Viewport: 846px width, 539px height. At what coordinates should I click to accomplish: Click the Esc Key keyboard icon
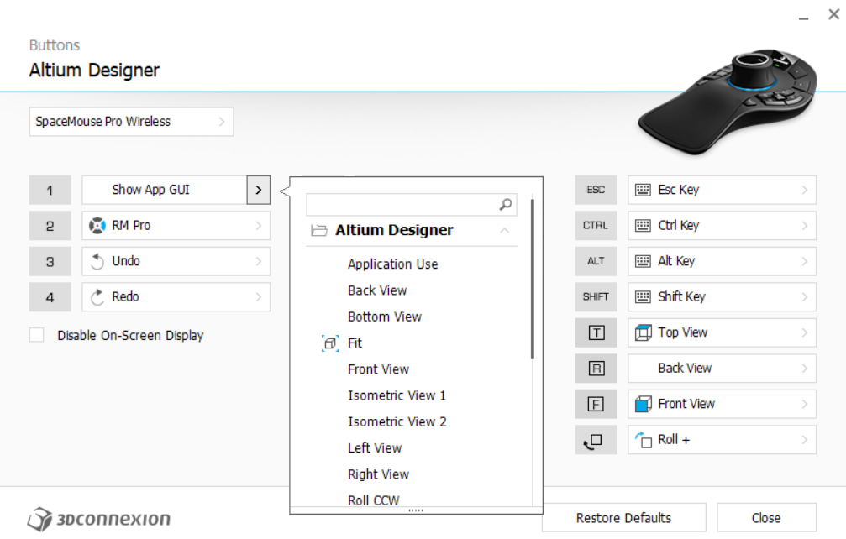click(643, 190)
